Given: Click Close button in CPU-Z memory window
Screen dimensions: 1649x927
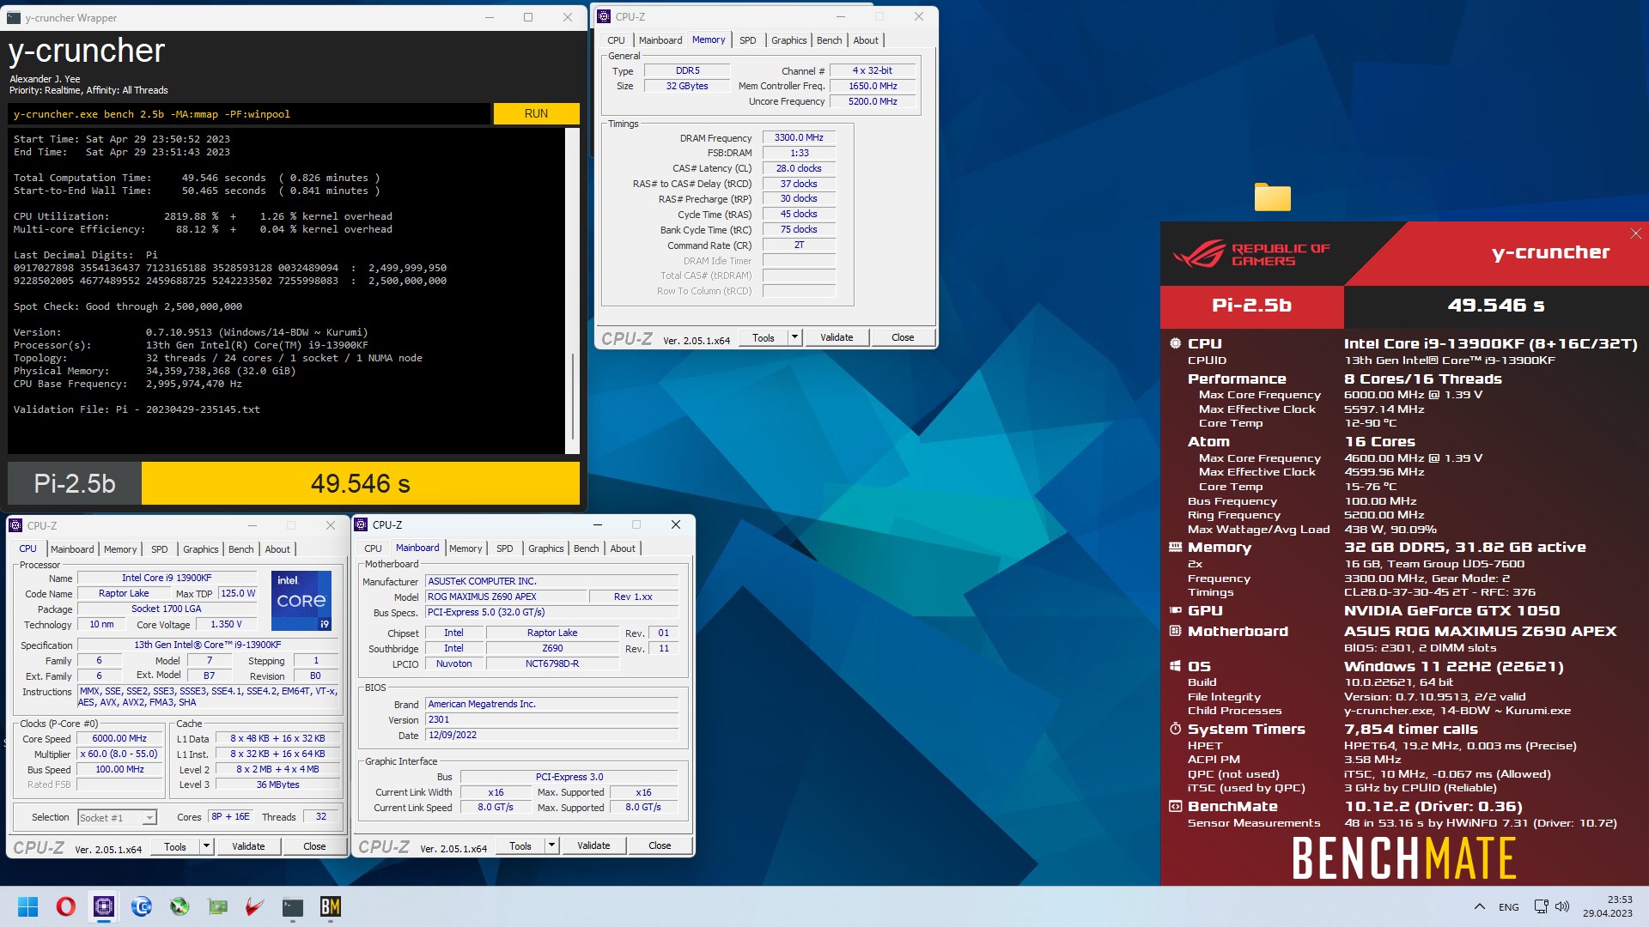Looking at the screenshot, I should coord(903,337).
